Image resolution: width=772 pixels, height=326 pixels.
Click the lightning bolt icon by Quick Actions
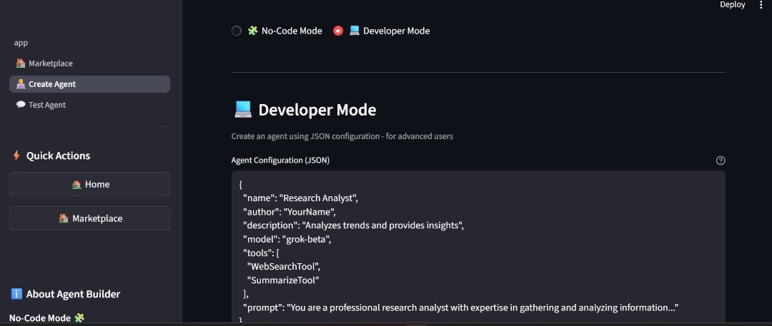click(16, 156)
